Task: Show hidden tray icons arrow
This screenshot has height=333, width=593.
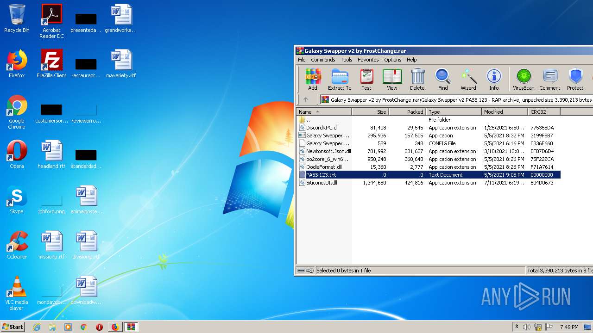Action: pos(517,327)
